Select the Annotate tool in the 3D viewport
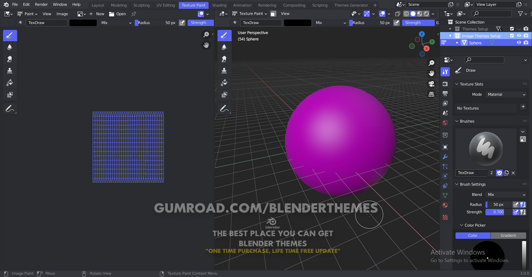Screen dimensions: 532x277 [x=224, y=109]
